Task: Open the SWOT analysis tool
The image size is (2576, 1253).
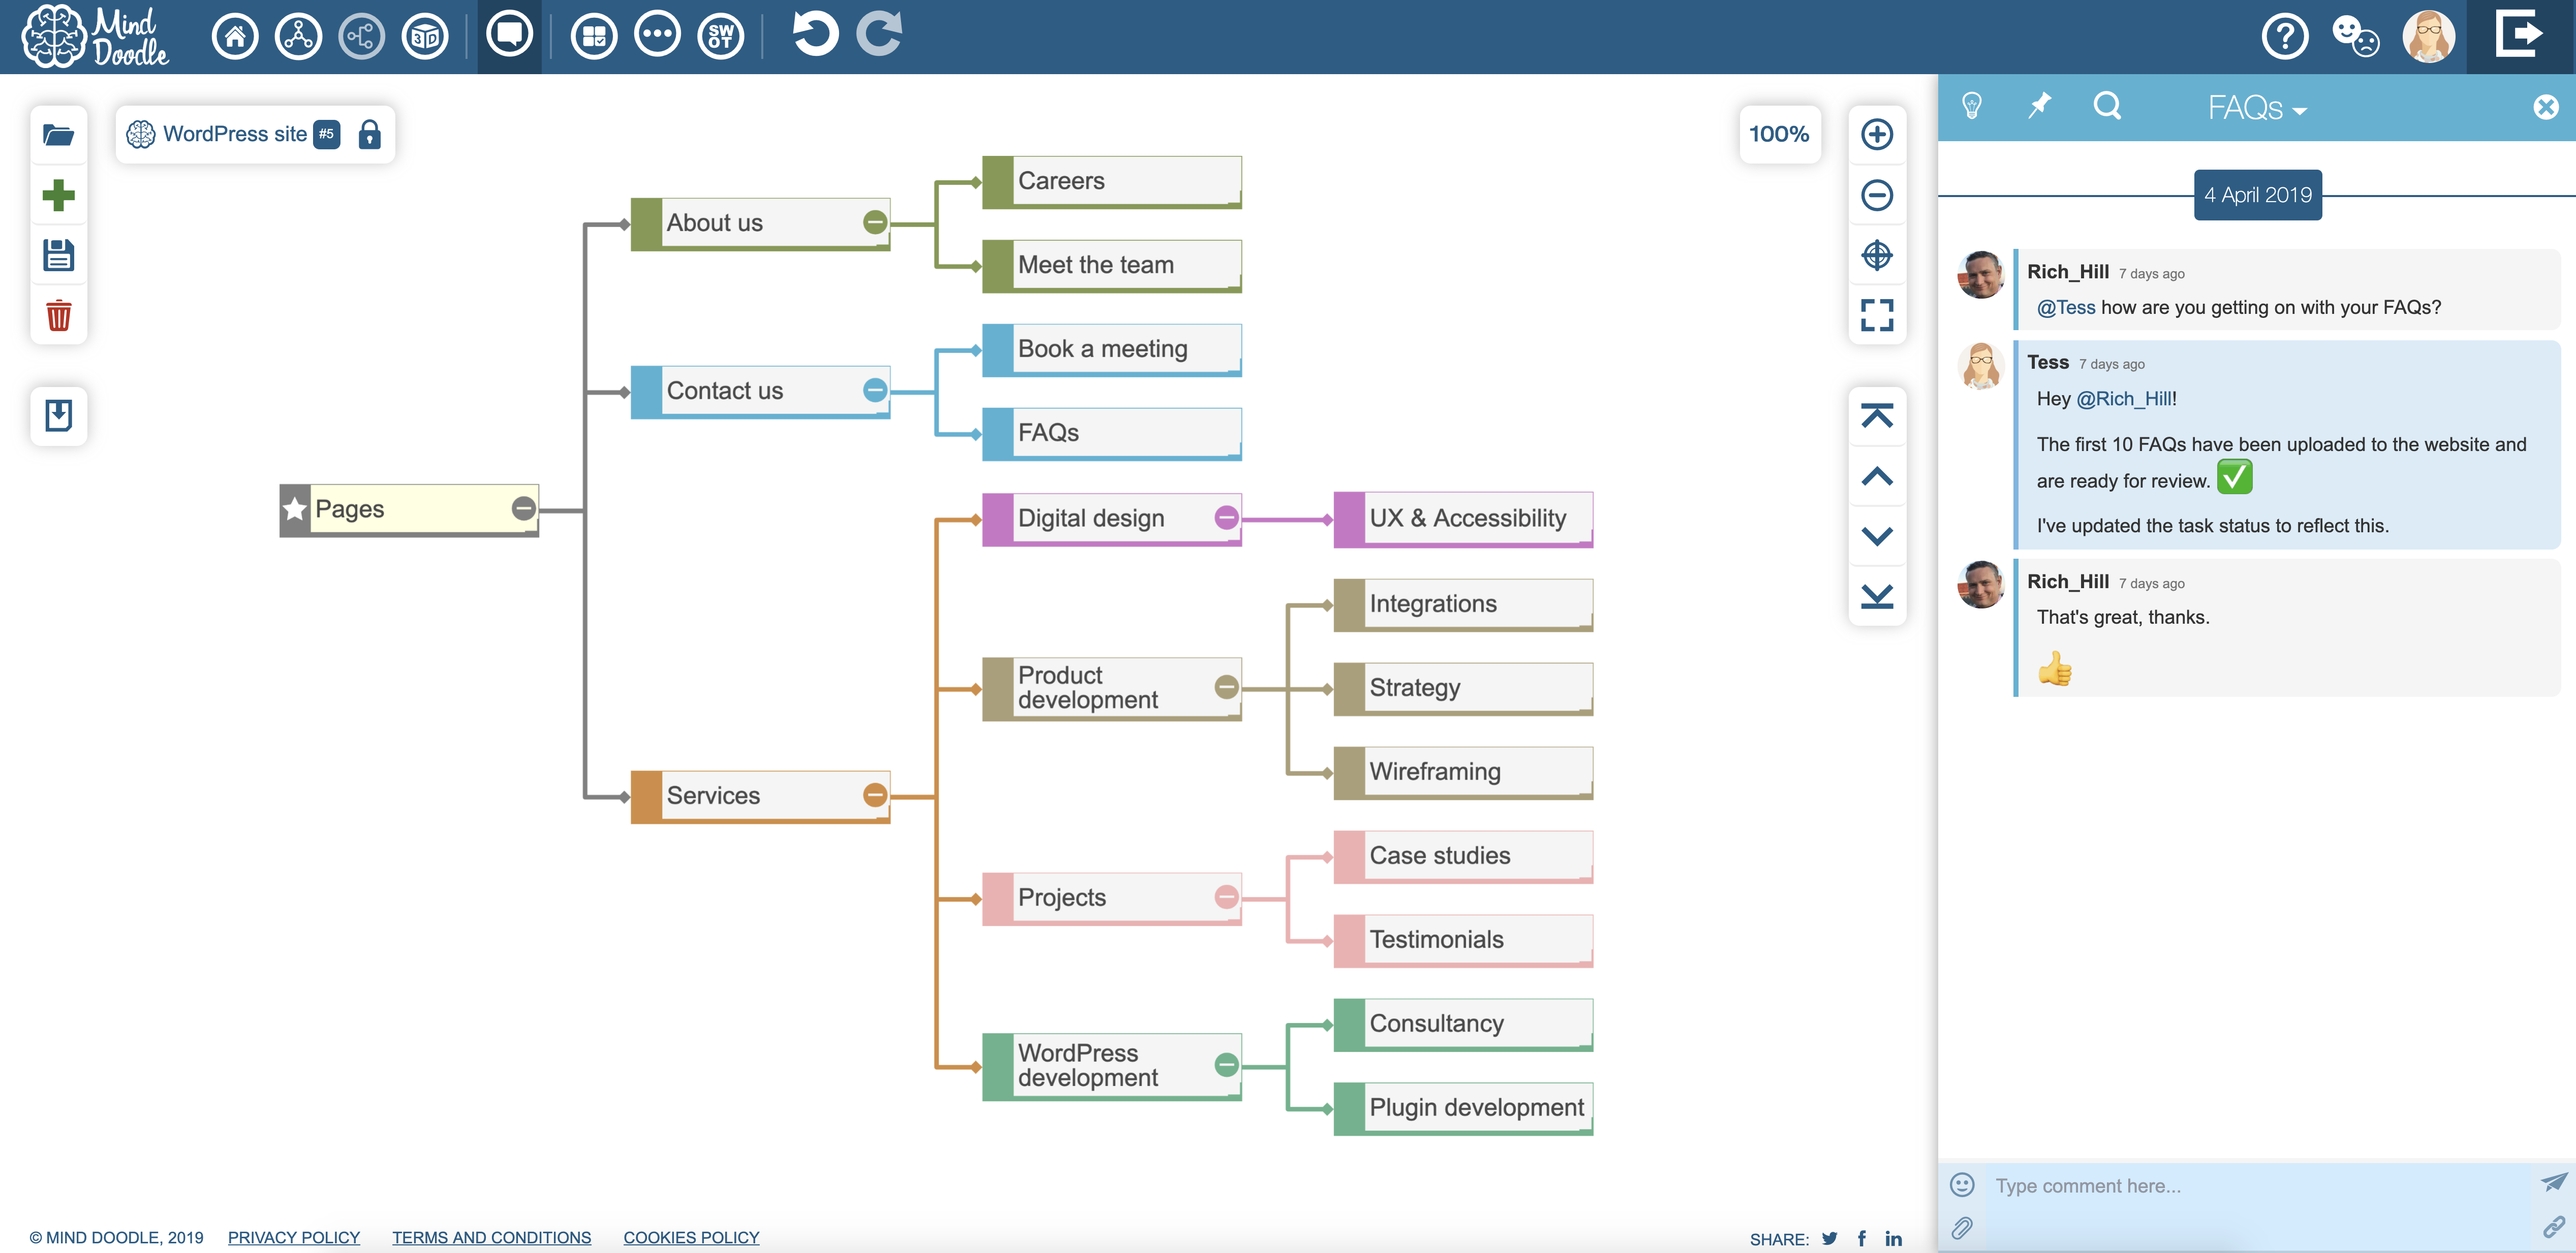Action: tap(720, 37)
